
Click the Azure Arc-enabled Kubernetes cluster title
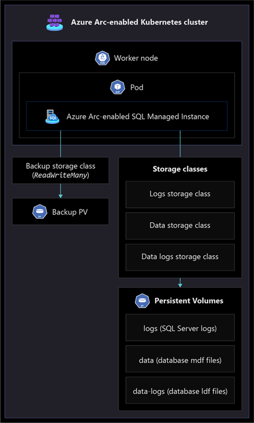(x=140, y=22)
